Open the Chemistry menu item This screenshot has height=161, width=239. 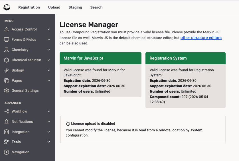20,50
